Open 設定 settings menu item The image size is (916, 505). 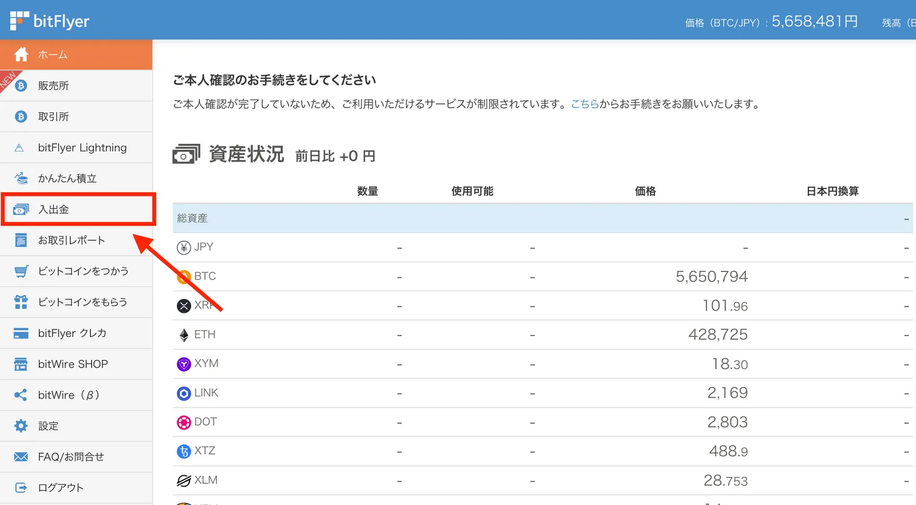[x=76, y=426]
